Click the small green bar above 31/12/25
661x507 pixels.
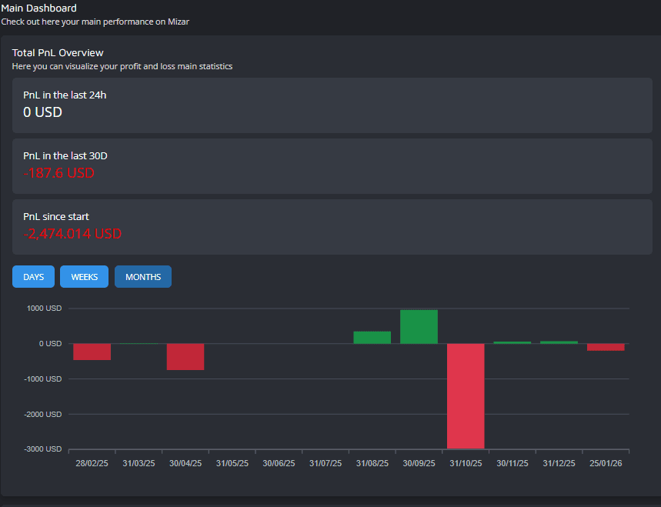click(x=559, y=342)
